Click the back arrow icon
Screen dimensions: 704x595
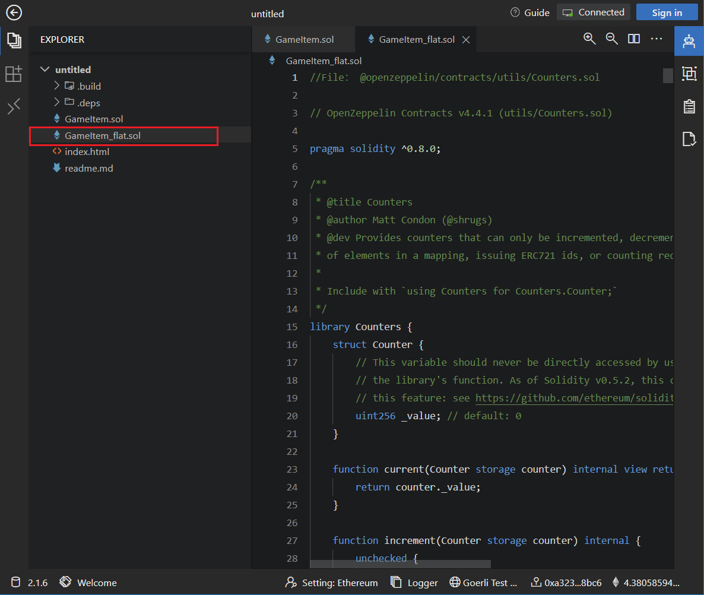pyautogui.click(x=14, y=12)
